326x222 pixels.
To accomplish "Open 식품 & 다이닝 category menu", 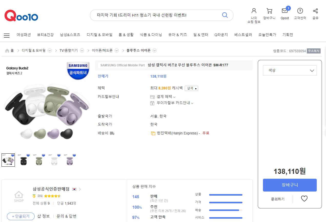I will click(x=151, y=35).
